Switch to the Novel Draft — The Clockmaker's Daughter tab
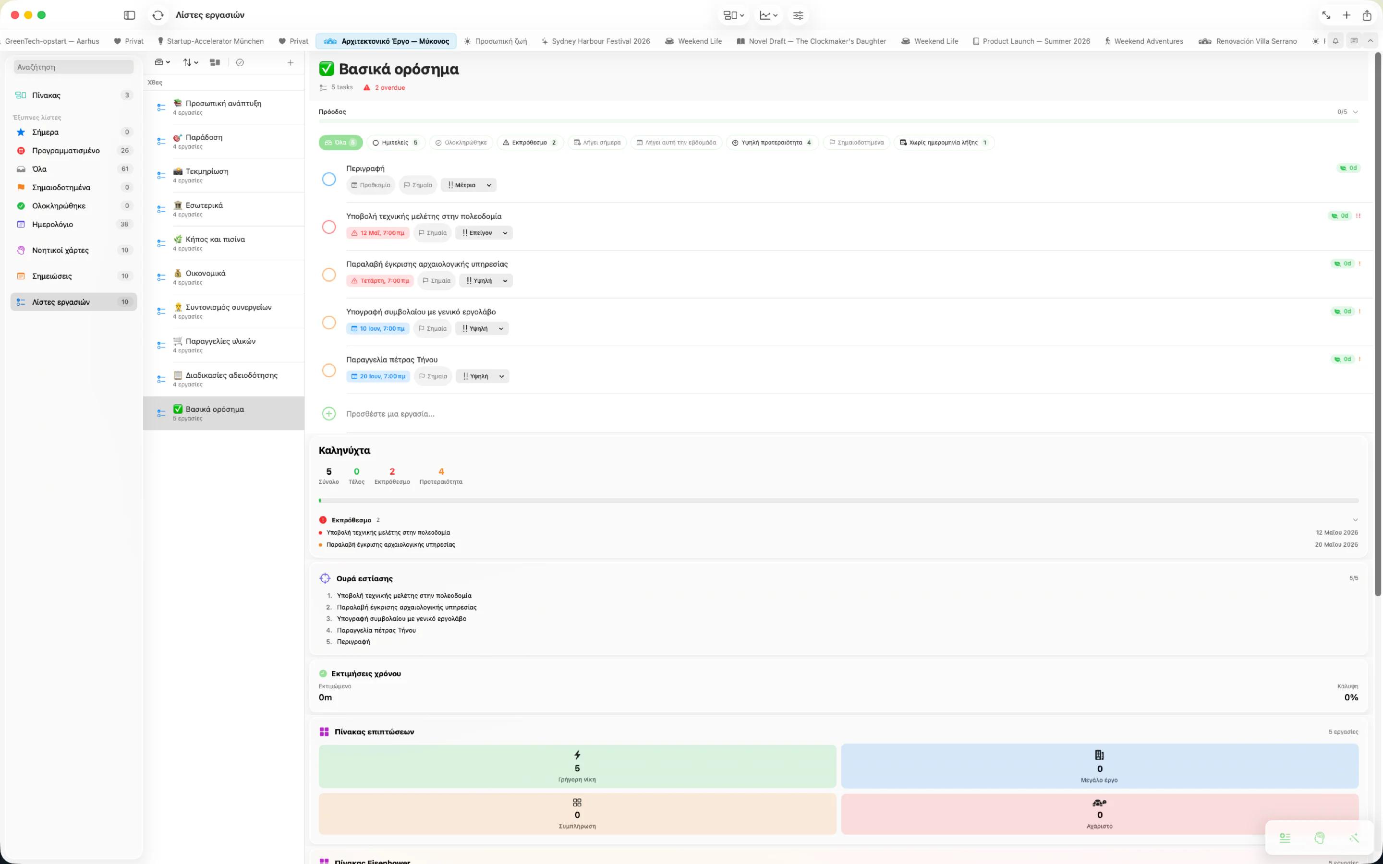The image size is (1383, 864). pos(812,41)
